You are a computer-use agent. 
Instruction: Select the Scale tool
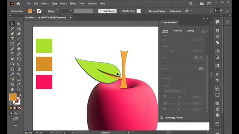19,54
